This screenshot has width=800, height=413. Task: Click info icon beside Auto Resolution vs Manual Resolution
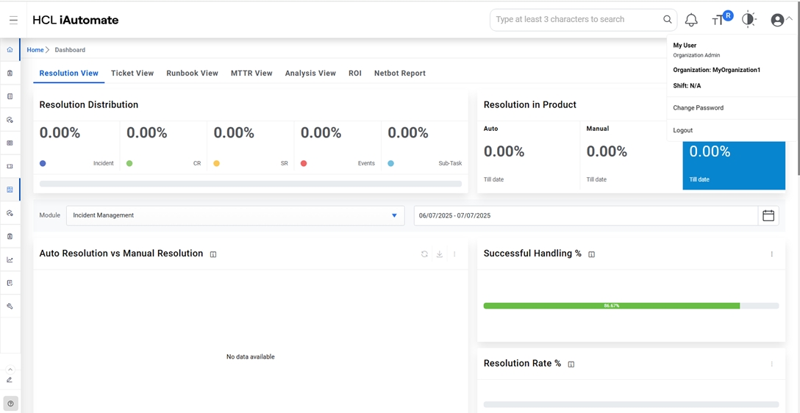point(213,254)
